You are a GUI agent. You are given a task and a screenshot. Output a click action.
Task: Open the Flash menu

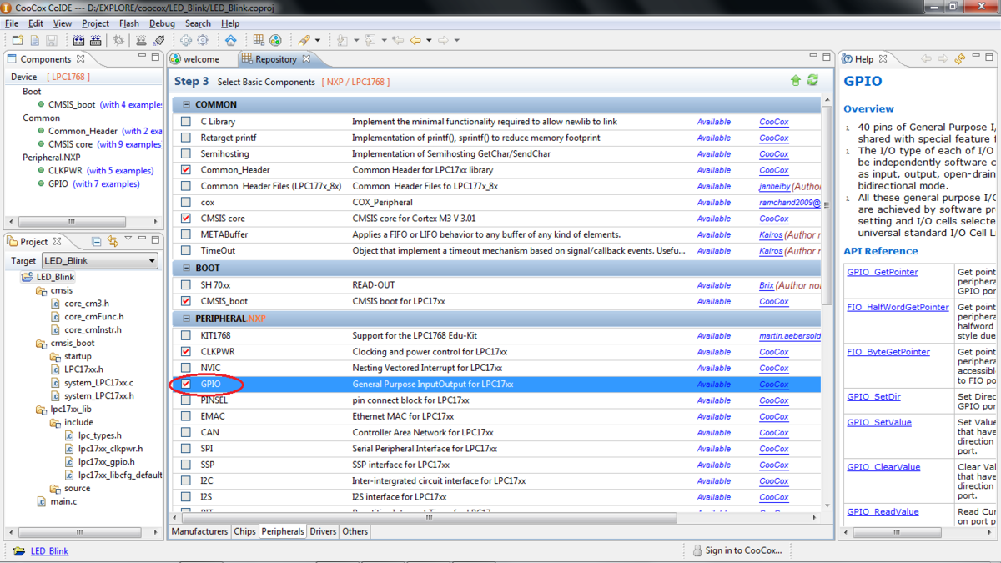point(129,23)
